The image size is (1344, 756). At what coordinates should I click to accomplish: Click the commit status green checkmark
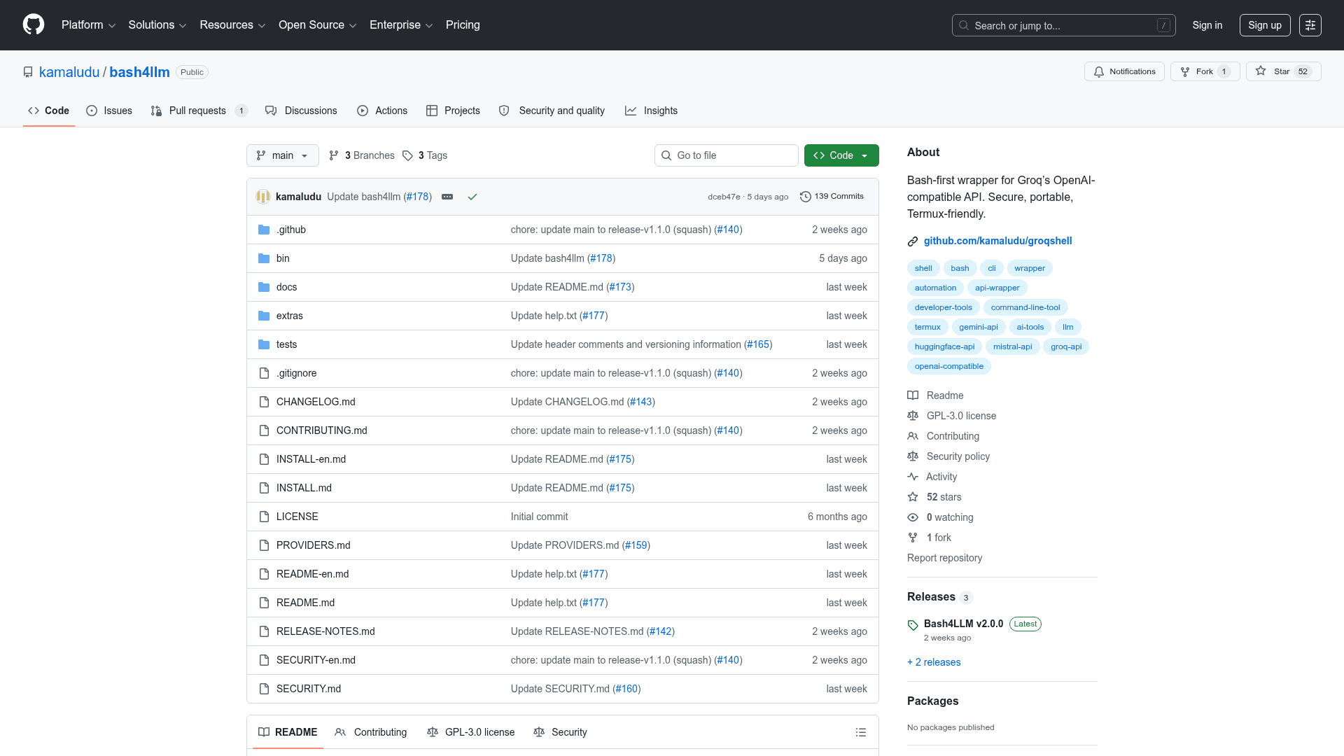pos(472,197)
